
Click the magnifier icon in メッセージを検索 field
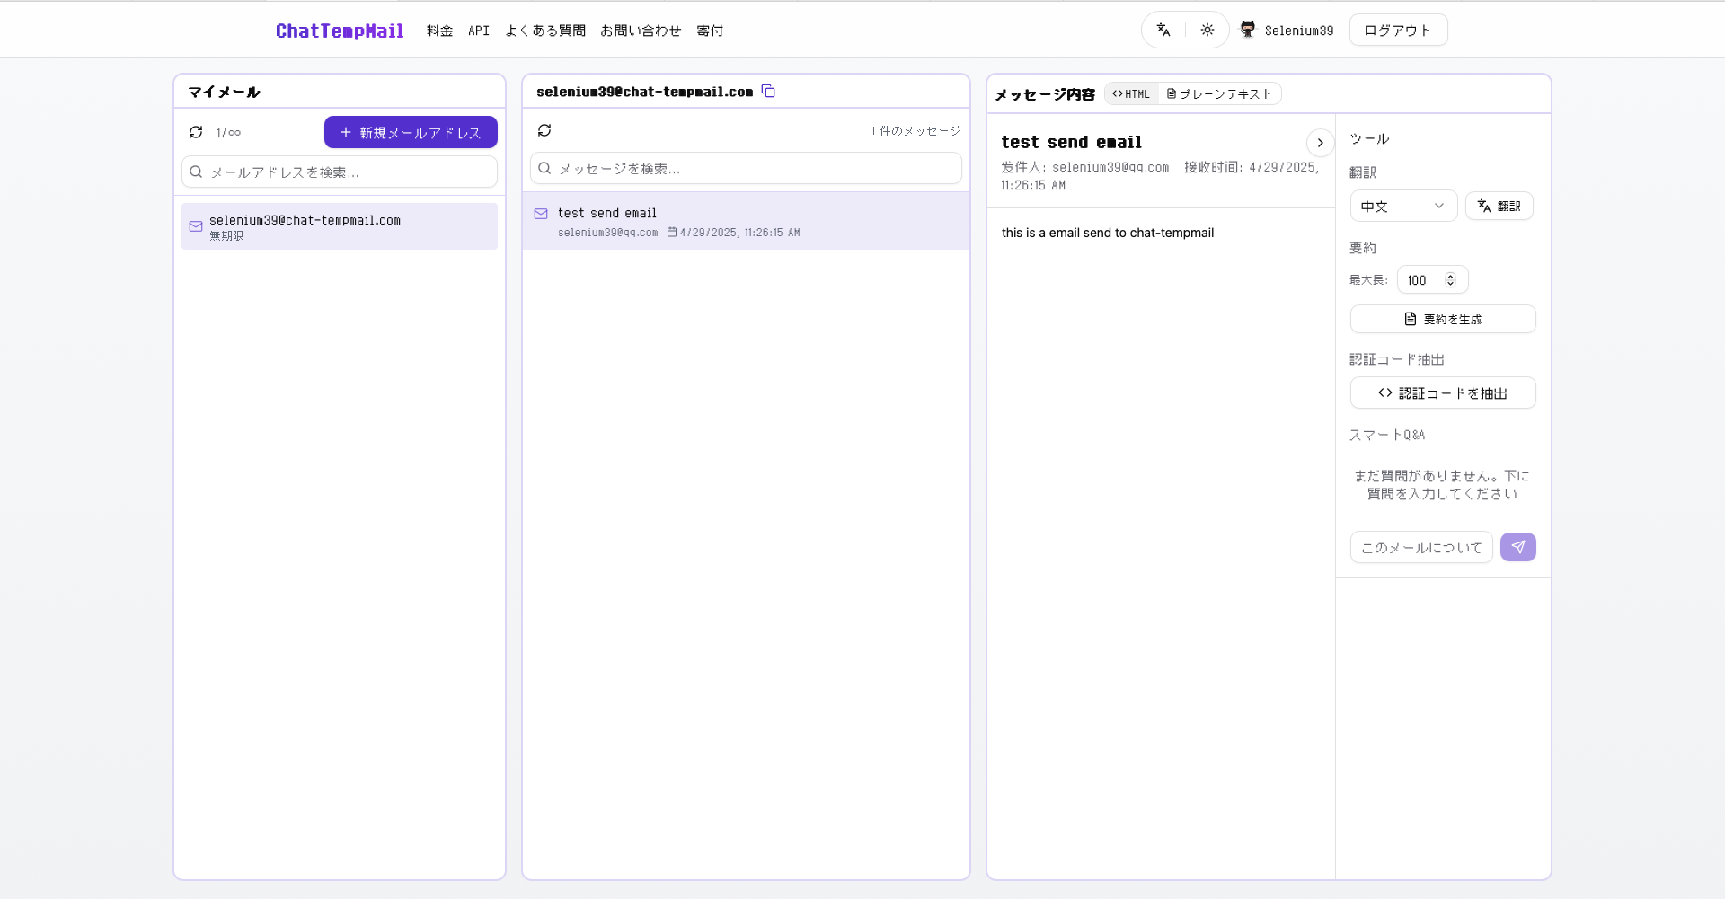(x=544, y=168)
